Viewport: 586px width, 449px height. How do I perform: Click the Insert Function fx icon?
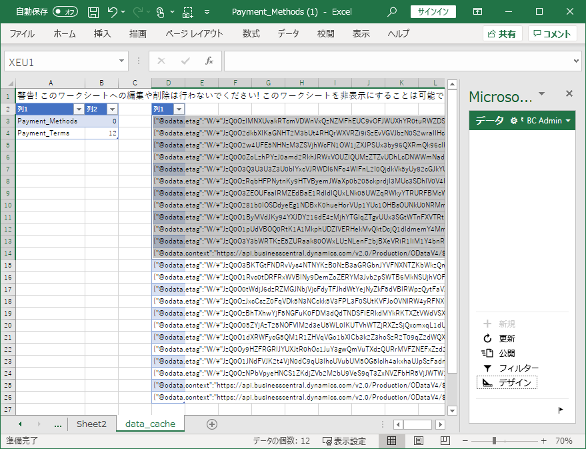pos(209,61)
